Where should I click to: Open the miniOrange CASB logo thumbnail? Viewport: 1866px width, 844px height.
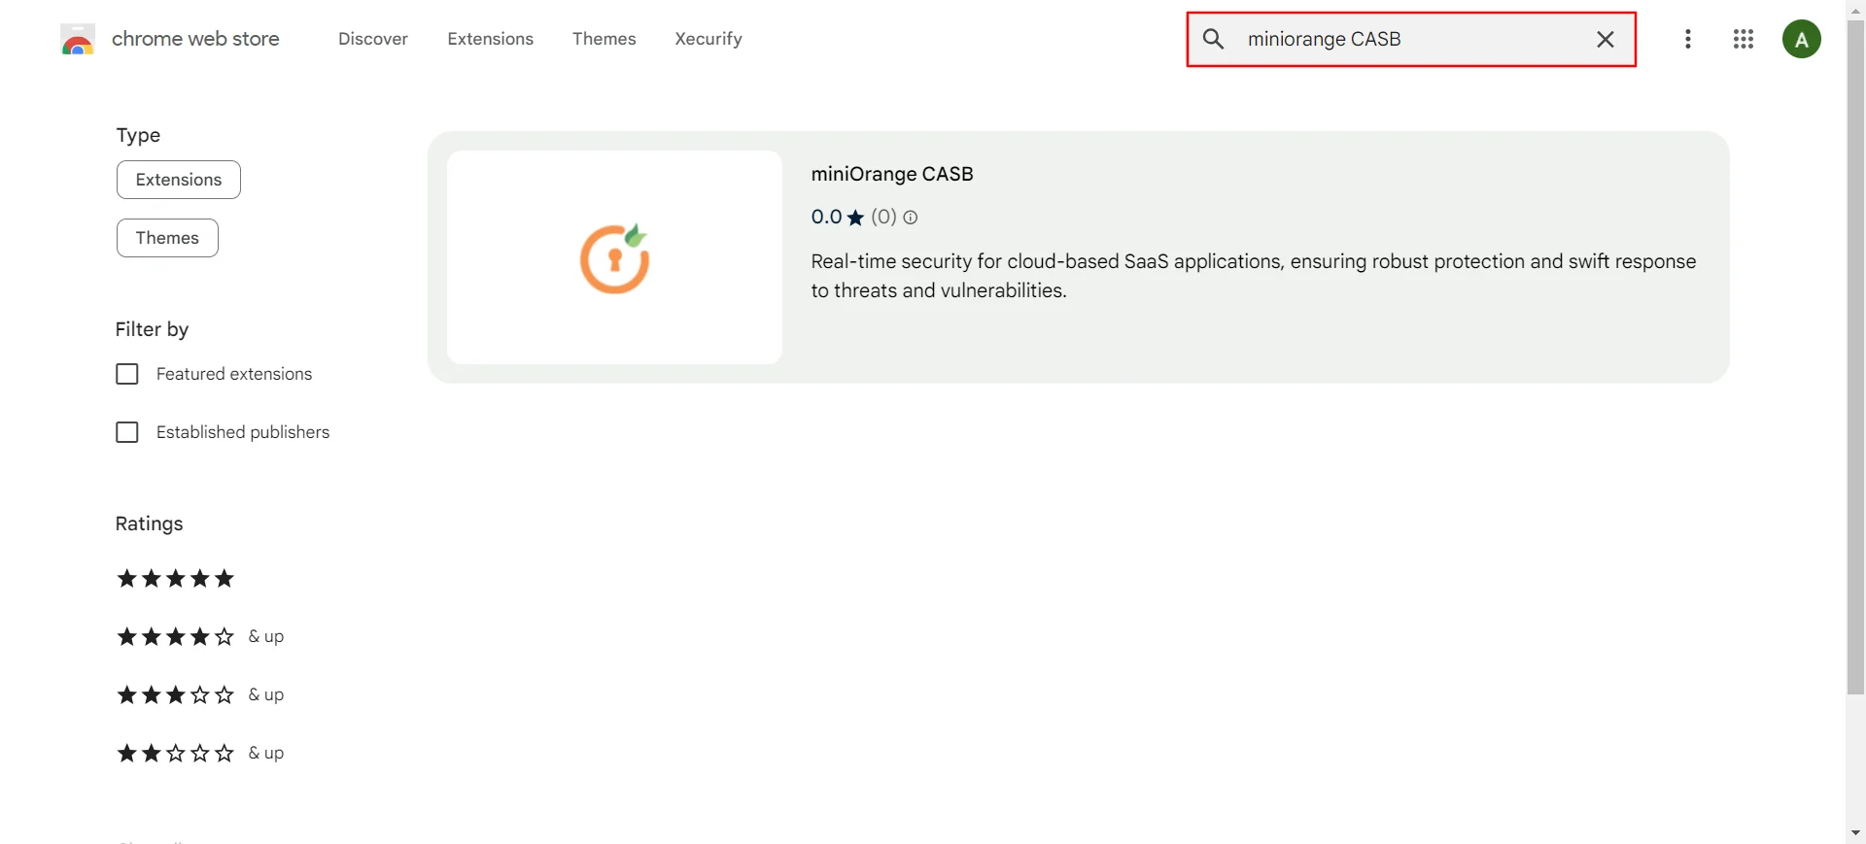coord(614,257)
